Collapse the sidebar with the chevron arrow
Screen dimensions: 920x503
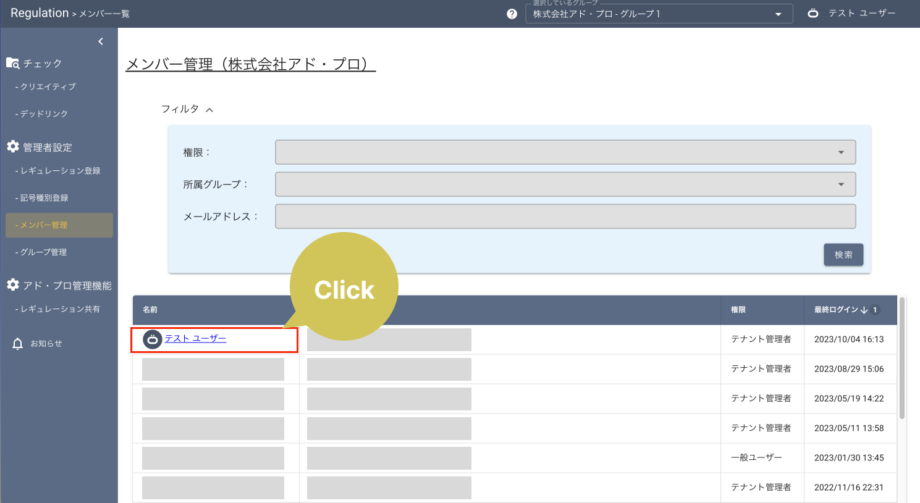[x=100, y=41]
